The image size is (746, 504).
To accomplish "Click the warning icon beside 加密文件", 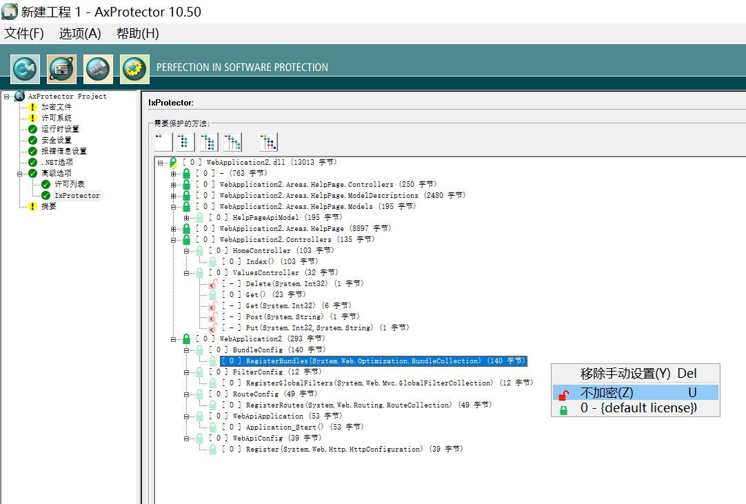I will tap(32, 107).
